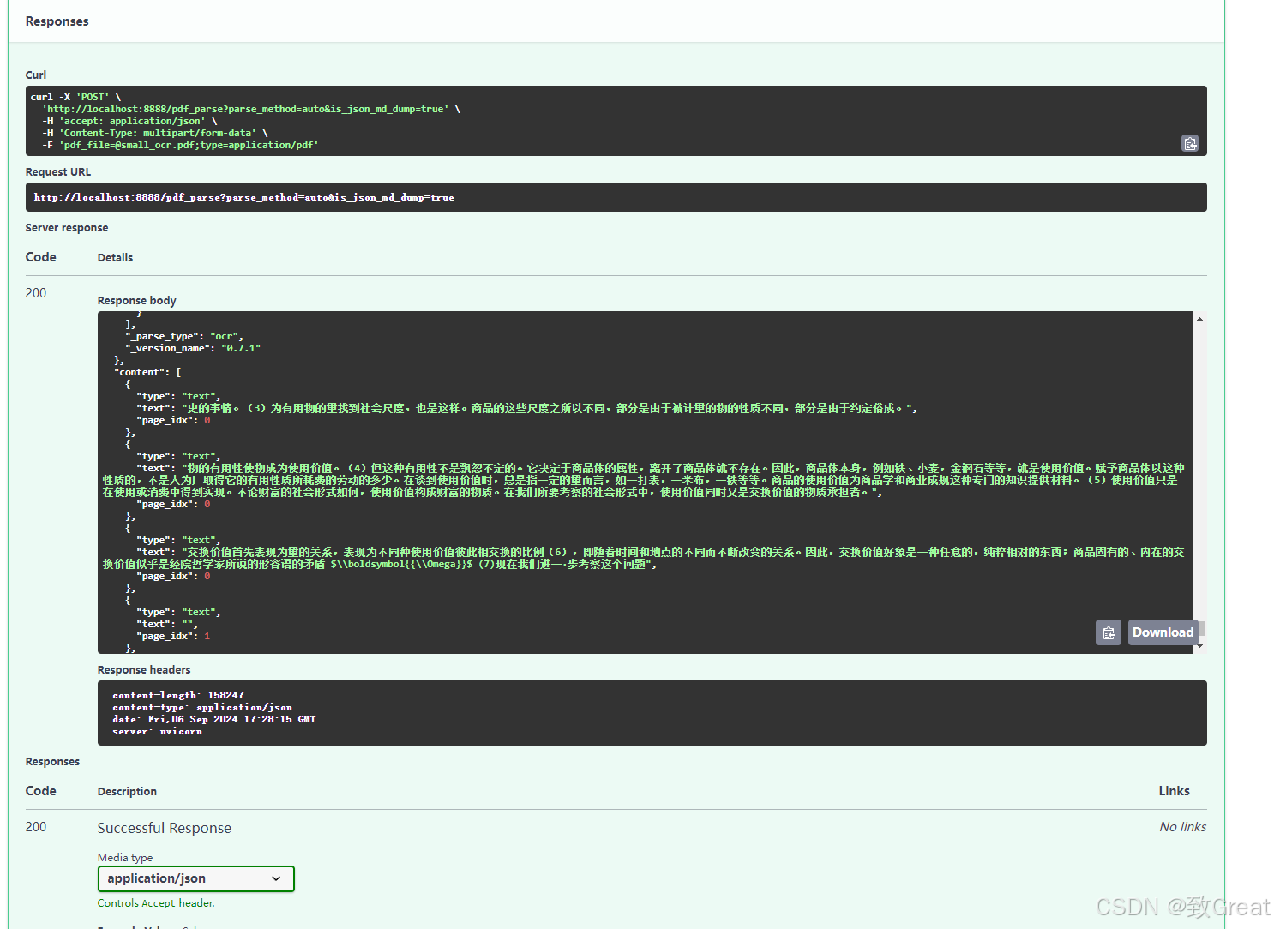This screenshot has width=1274, height=929.
Task: Click the 200 code beside Successful Response
Action: 36,827
